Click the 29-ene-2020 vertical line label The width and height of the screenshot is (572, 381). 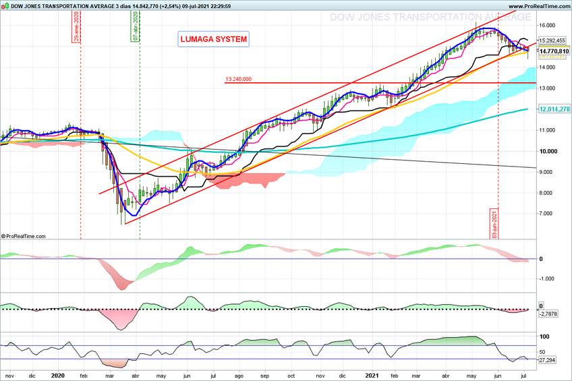(76, 26)
